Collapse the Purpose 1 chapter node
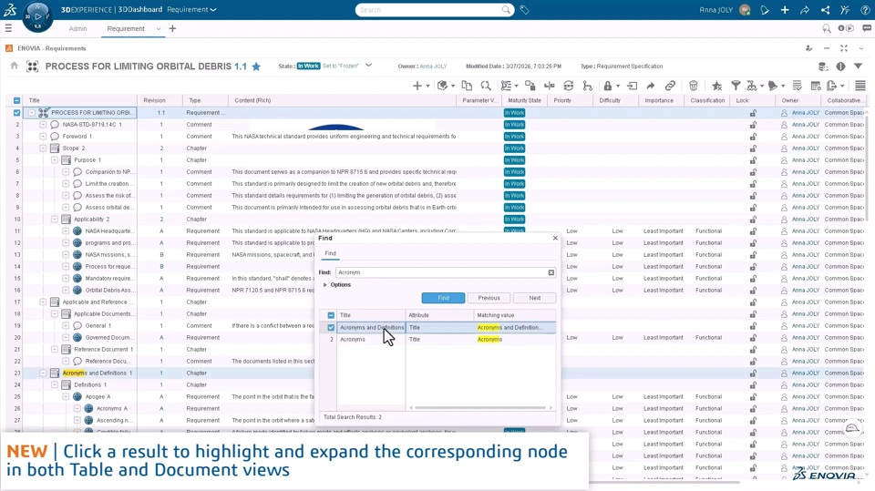The height and width of the screenshot is (491, 875). point(55,159)
